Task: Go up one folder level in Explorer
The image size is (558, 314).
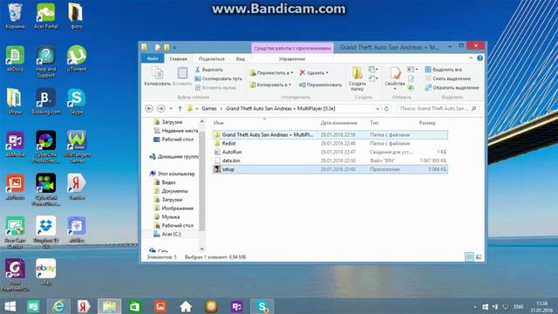Action: [180, 108]
